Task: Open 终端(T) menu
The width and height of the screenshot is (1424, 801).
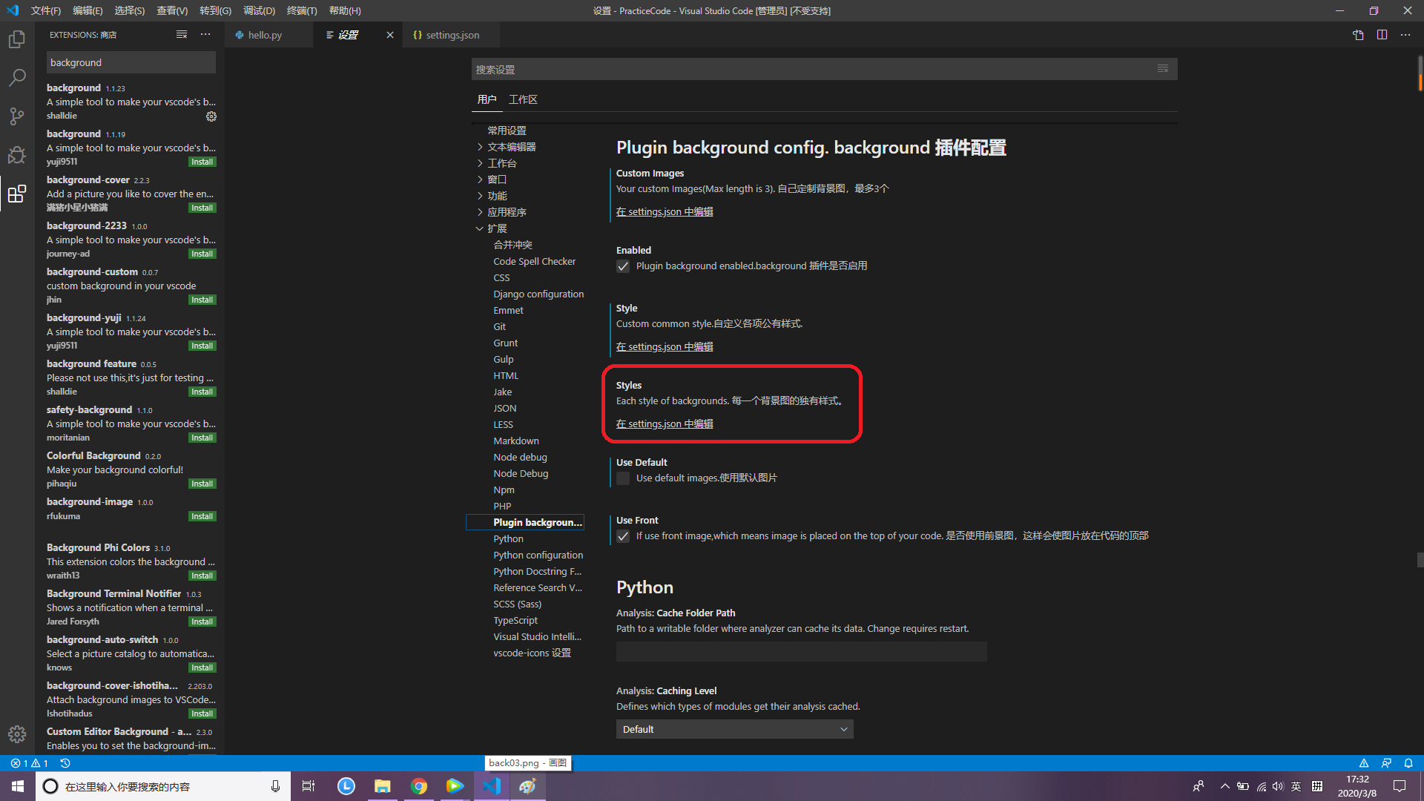Action: [302, 10]
